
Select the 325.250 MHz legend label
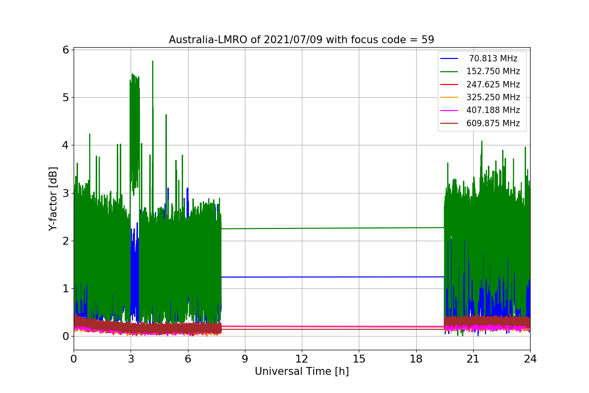click(493, 97)
